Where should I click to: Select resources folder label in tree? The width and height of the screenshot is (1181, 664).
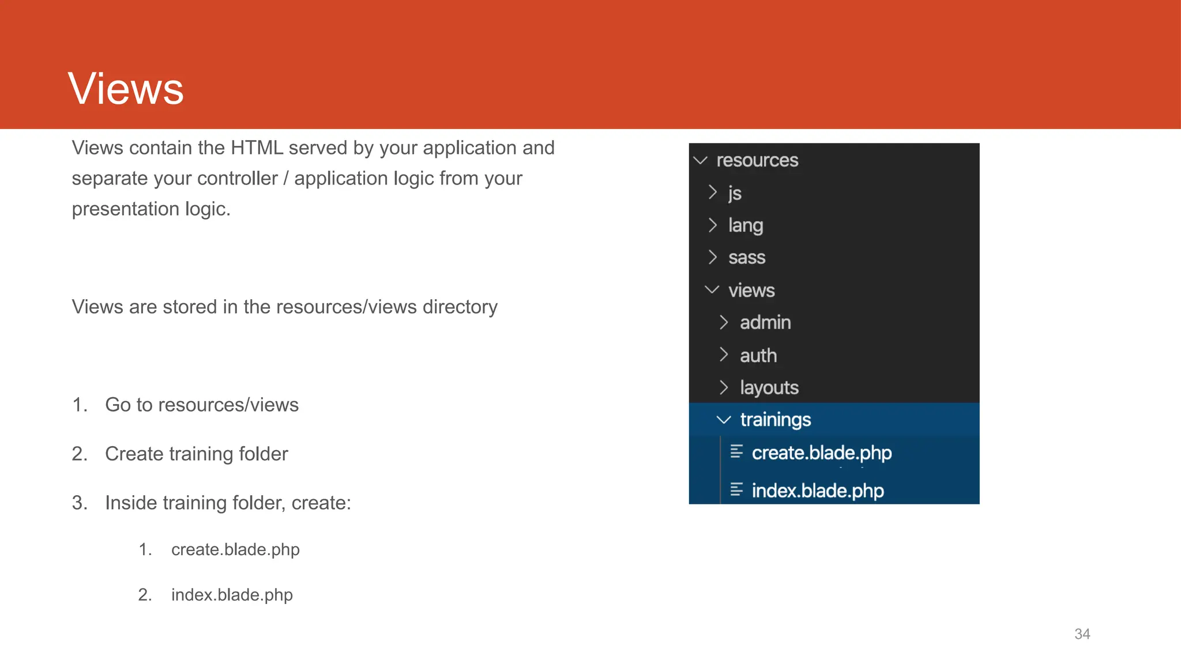757,160
